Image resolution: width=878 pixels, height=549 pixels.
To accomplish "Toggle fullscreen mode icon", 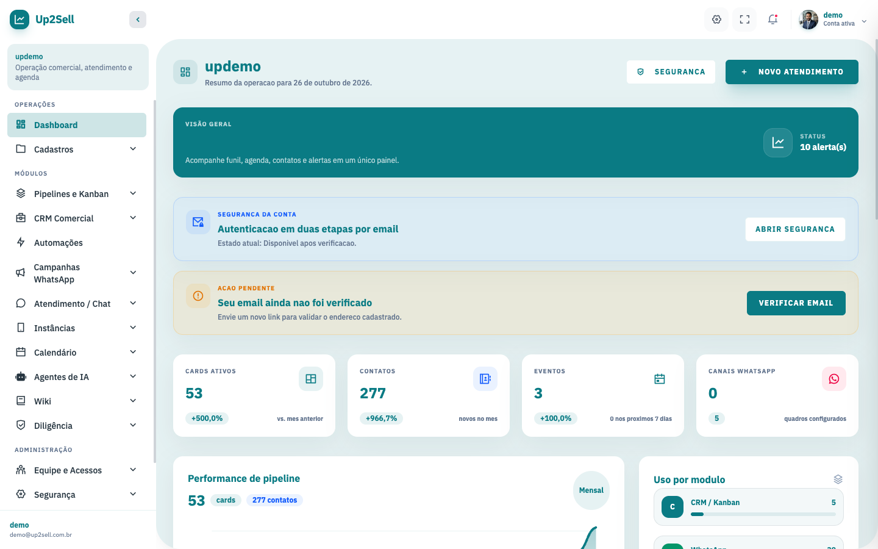I will click(x=744, y=20).
